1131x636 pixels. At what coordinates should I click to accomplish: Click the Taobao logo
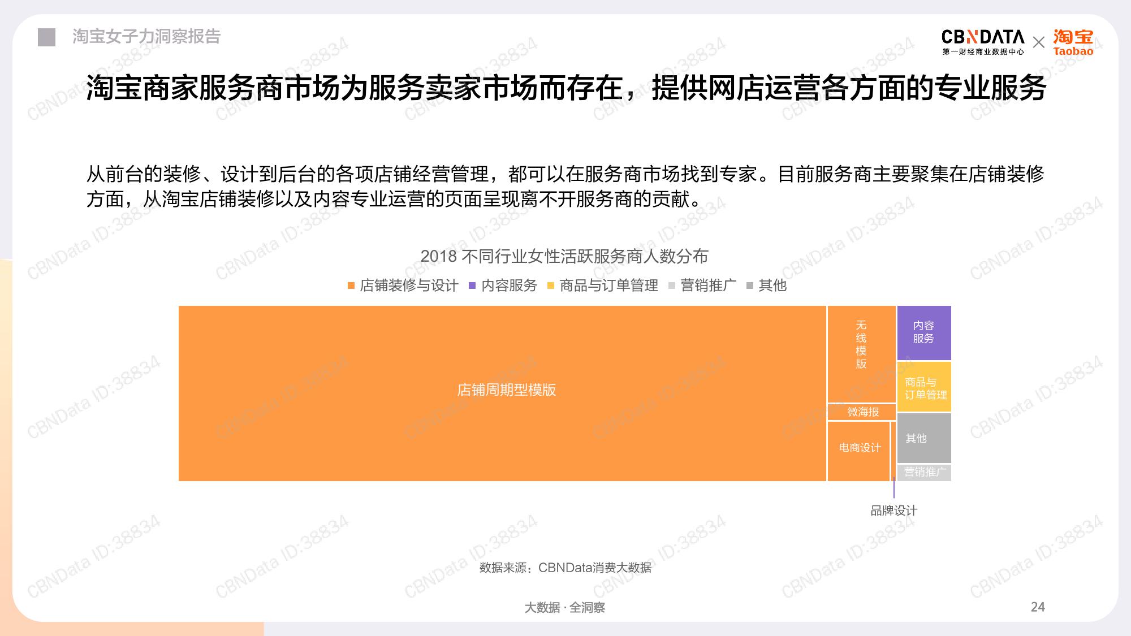(1073, 42)
